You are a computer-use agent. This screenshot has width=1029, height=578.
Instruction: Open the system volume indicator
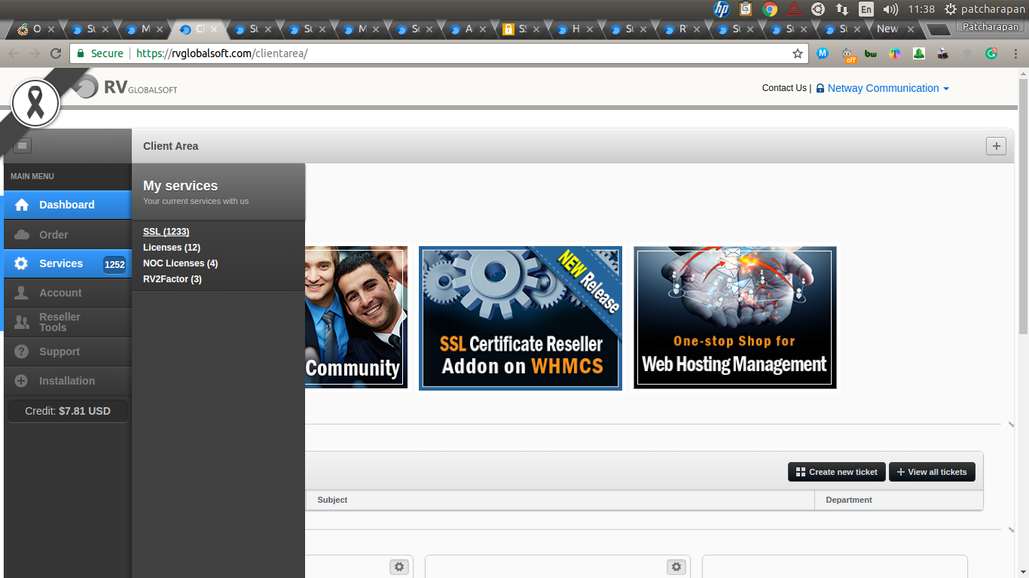coord(890,9)
